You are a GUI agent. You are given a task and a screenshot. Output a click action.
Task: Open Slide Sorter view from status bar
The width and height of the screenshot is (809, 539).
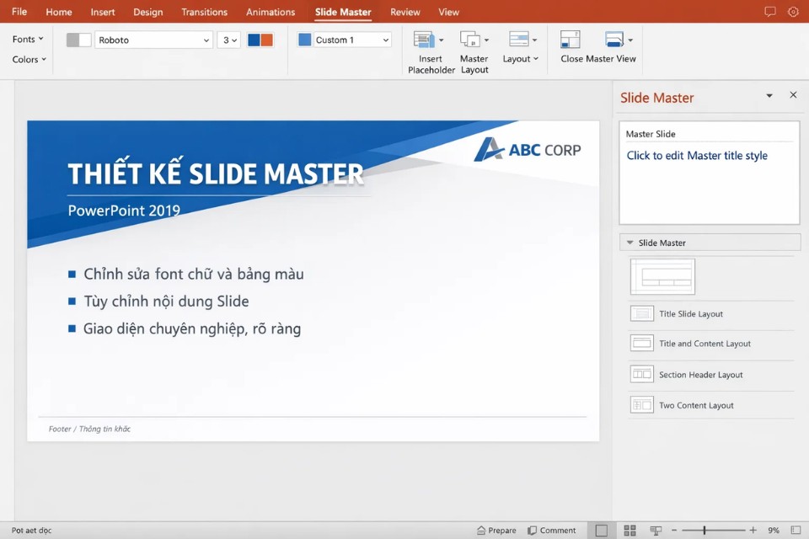click(630, 530)
